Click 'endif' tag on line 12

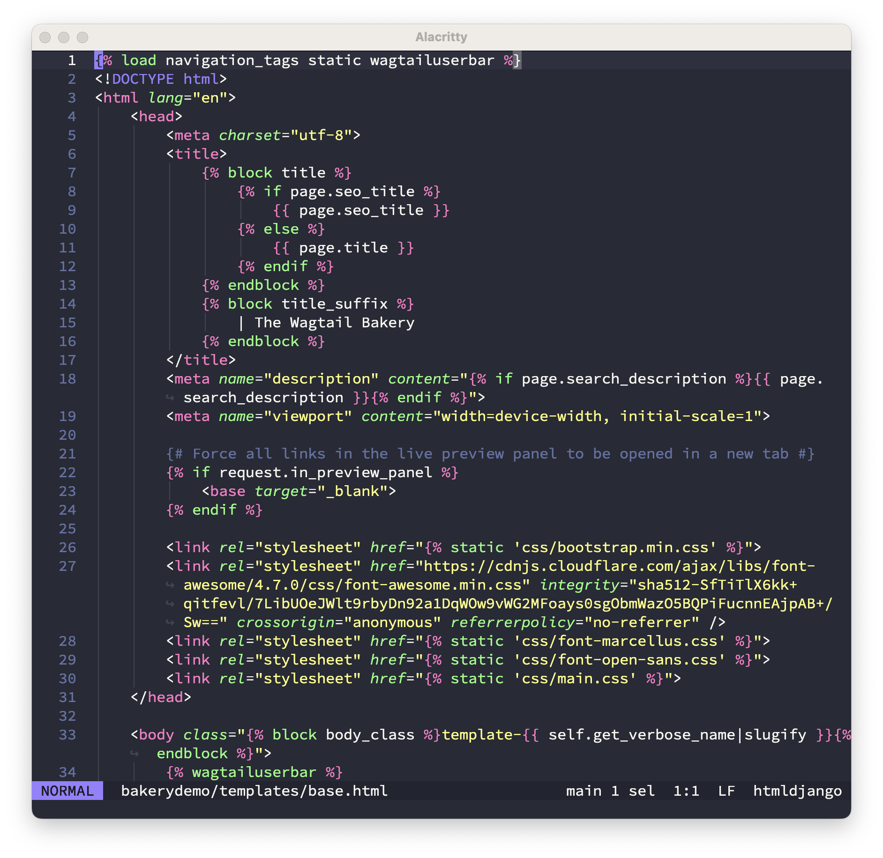click(x=285, y=266)
